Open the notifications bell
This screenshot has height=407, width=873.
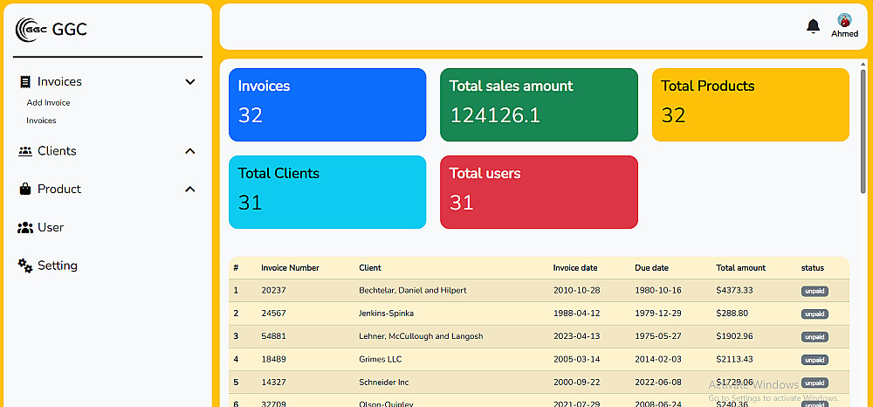pos(813,26)
